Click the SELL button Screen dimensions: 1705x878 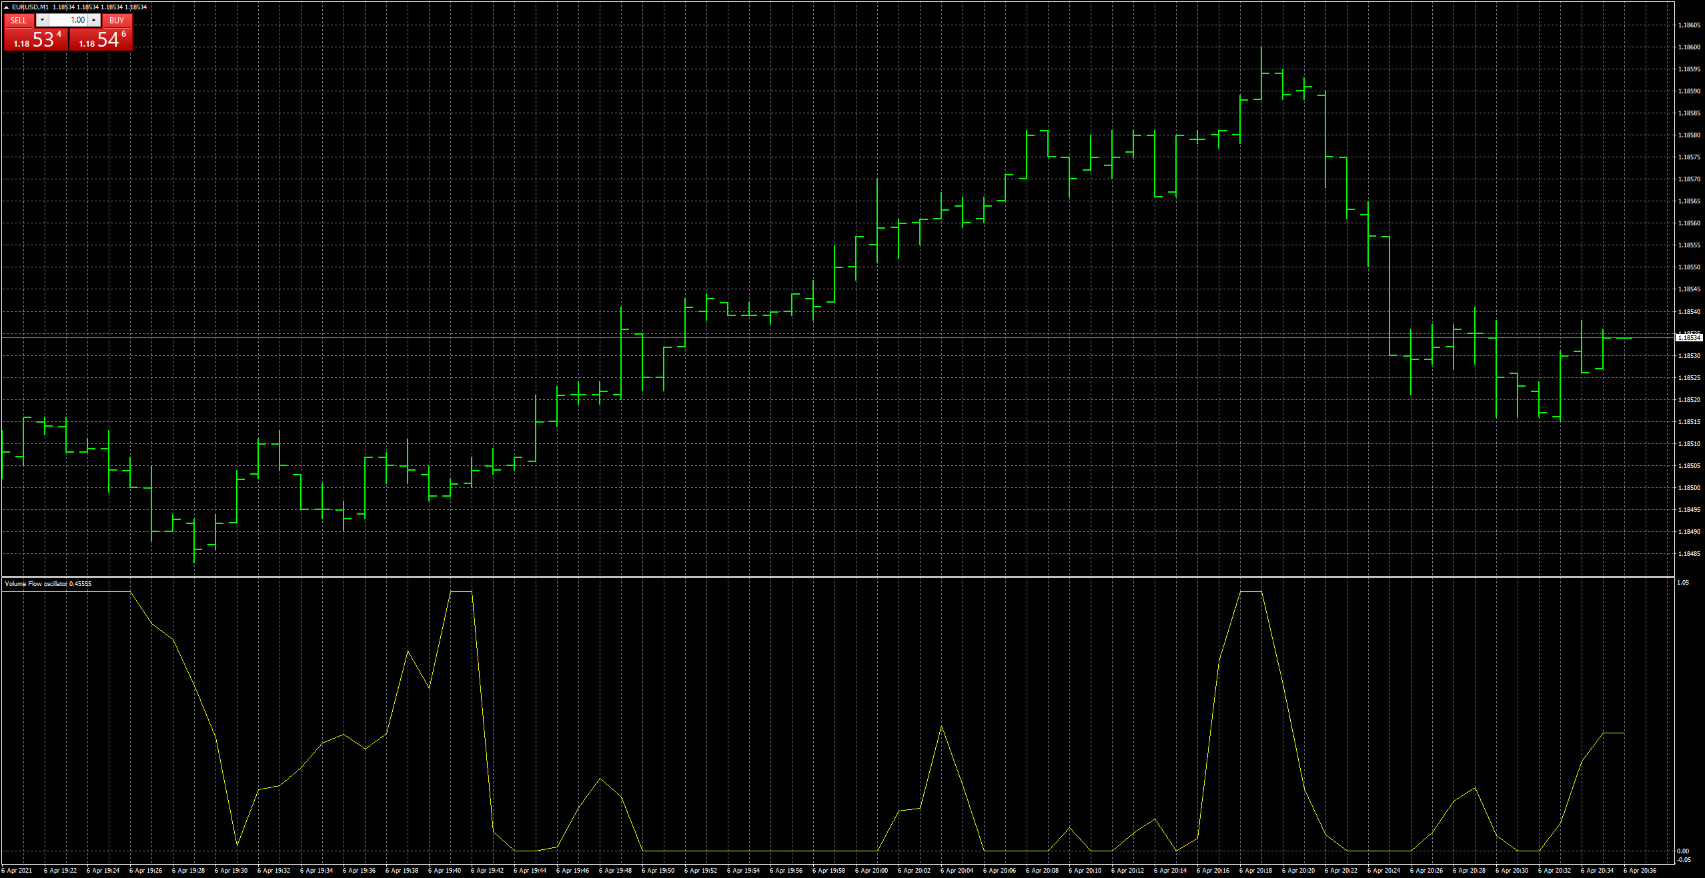(19, 21)
